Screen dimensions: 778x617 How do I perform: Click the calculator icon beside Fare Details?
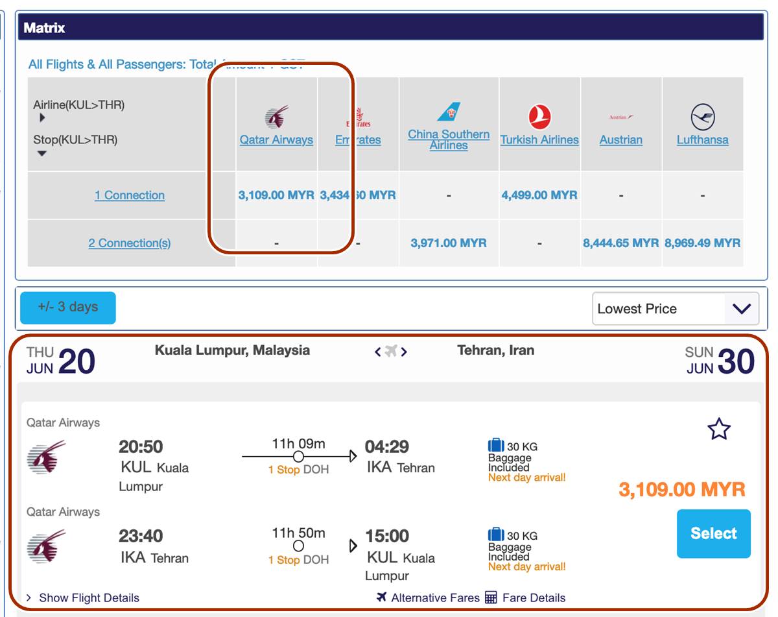pos(491,598)
